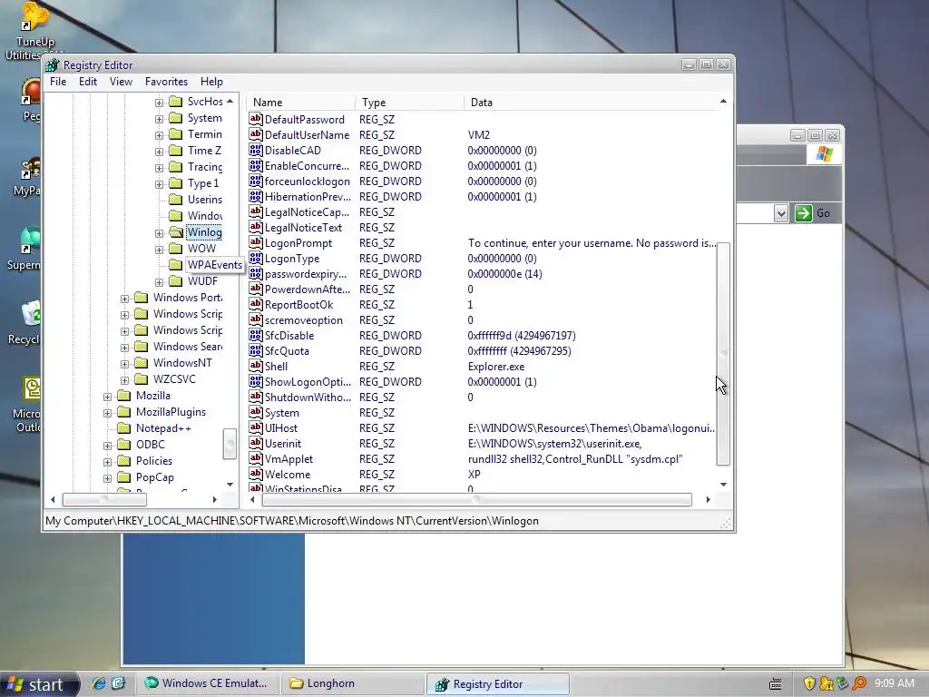The image size is (929, 697).
Task: Expand the ODBC tree node
Action: [107, 446]
